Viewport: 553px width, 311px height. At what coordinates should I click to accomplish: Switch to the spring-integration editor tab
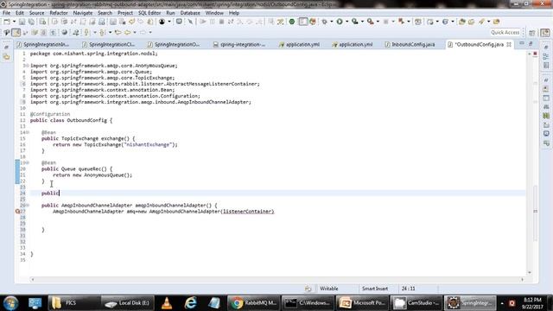[x=239, y=44]
